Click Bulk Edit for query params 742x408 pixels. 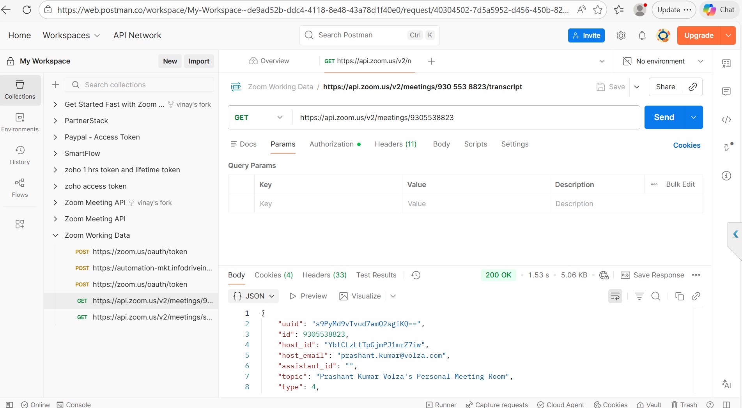(x=680, y=184)
